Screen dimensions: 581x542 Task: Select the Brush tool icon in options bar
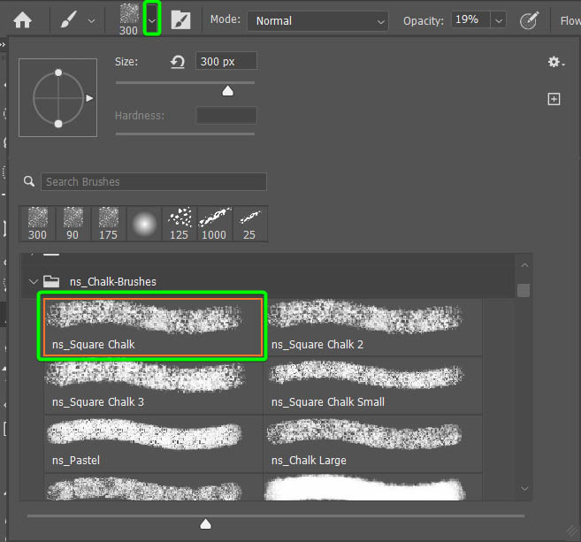pyautogui.click(x=69, y=19)
